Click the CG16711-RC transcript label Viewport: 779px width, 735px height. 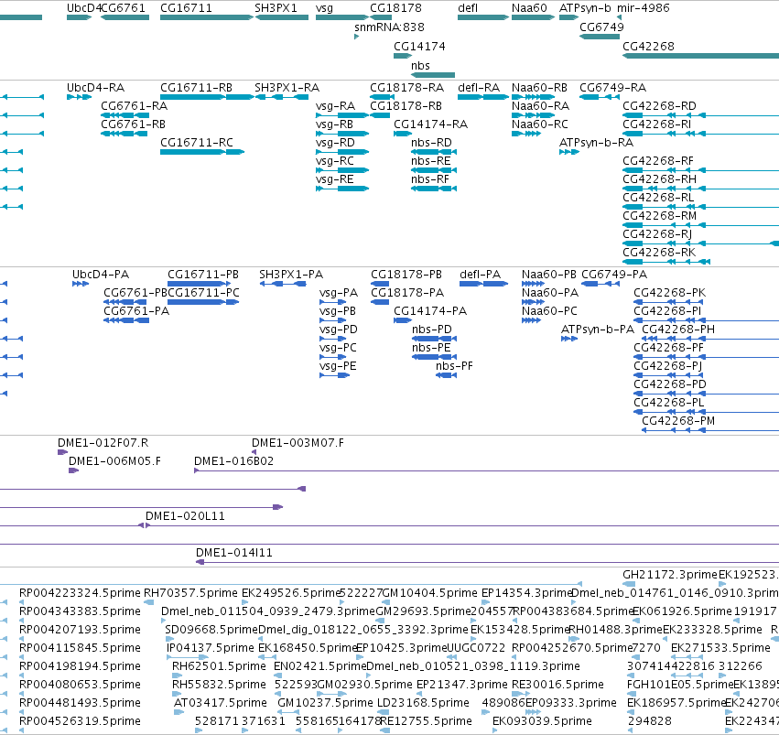196,143
